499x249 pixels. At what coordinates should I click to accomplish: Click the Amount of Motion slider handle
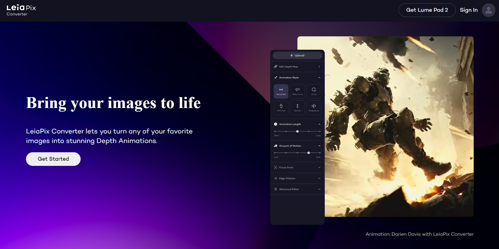(308, 153)
